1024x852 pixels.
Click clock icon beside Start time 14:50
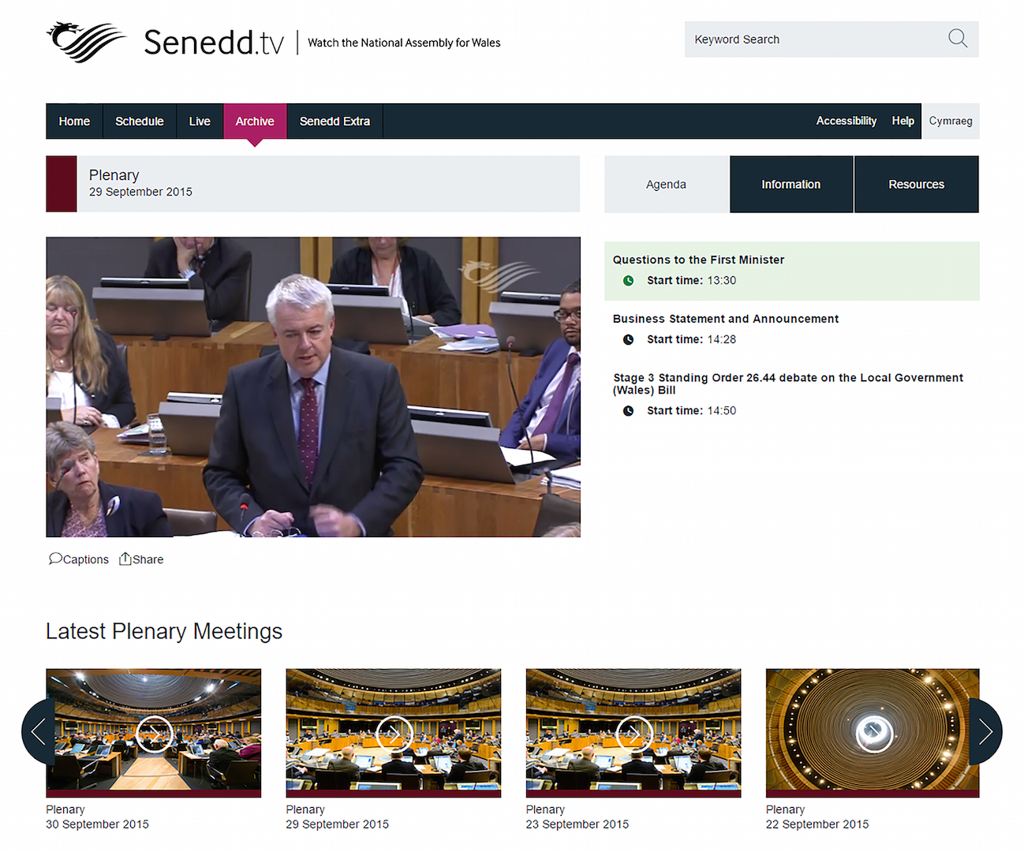(628, 410)
